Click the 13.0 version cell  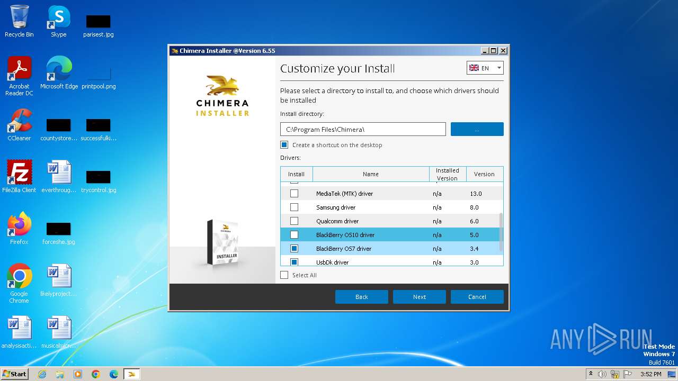pos(476,194)
